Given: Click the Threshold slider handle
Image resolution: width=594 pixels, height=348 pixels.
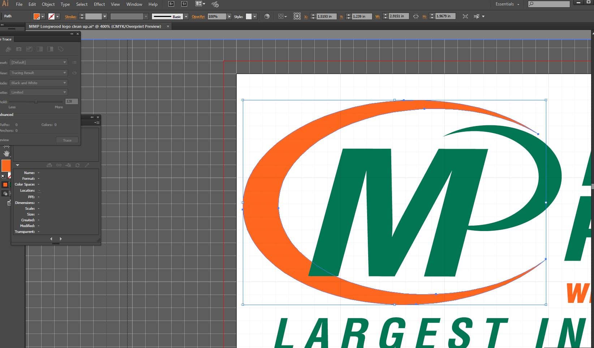Looking at the screenshot, I should (x=36, y=102).
